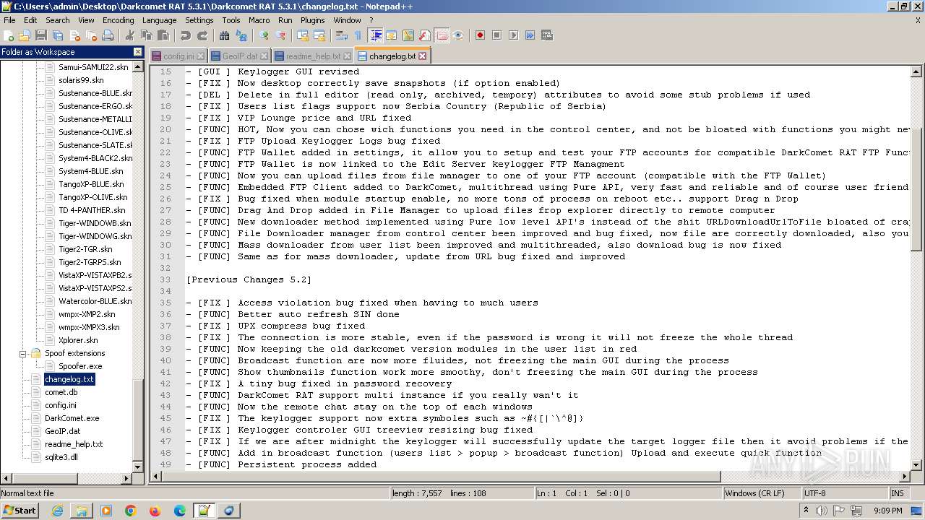Click the Start button
The width and height of the screenshot is (925, 520).
tap(20, 510)
